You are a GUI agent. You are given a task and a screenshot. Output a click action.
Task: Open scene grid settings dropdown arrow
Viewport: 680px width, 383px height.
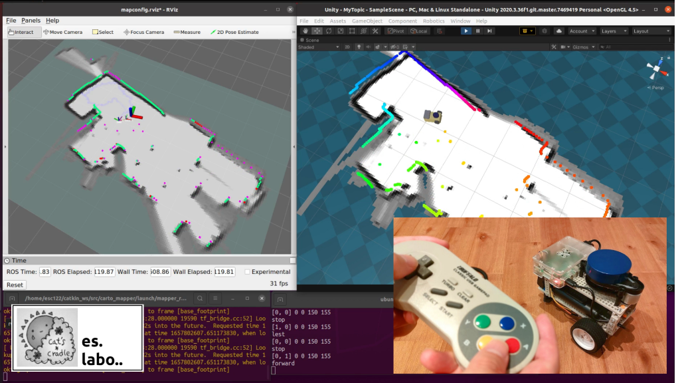click(x=413, y=47)
